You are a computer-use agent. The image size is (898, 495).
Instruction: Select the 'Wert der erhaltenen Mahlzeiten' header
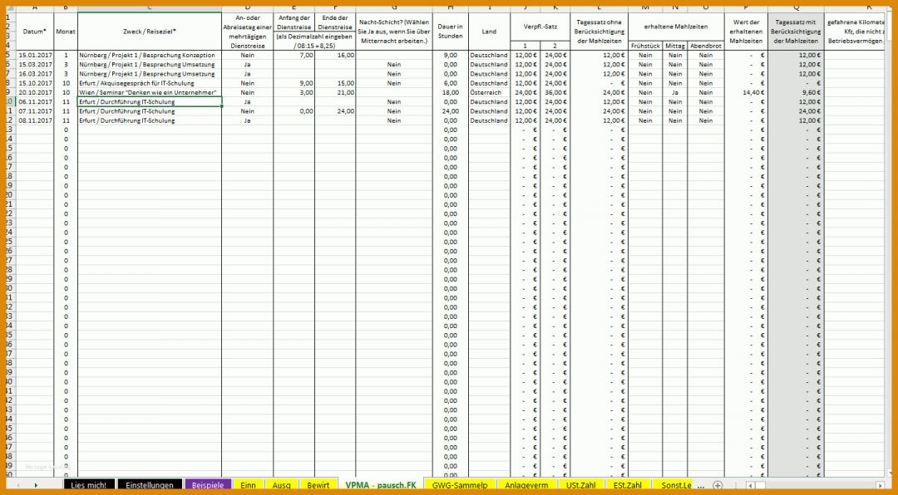coord(746,32)
